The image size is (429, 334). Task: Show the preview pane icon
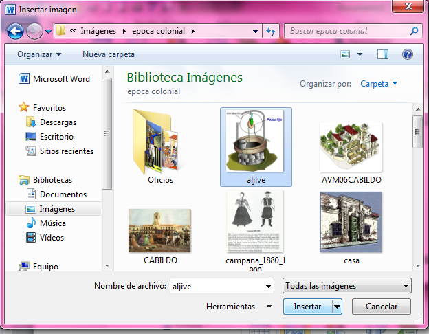[x=383, y=54]
